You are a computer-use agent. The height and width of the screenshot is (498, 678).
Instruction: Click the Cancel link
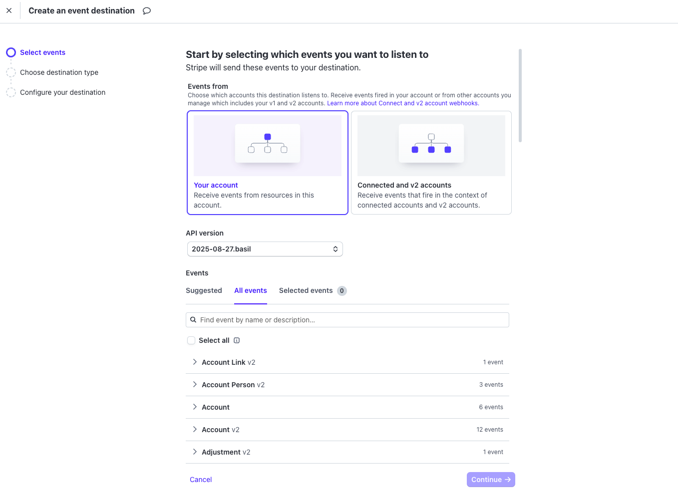[201, 480]
